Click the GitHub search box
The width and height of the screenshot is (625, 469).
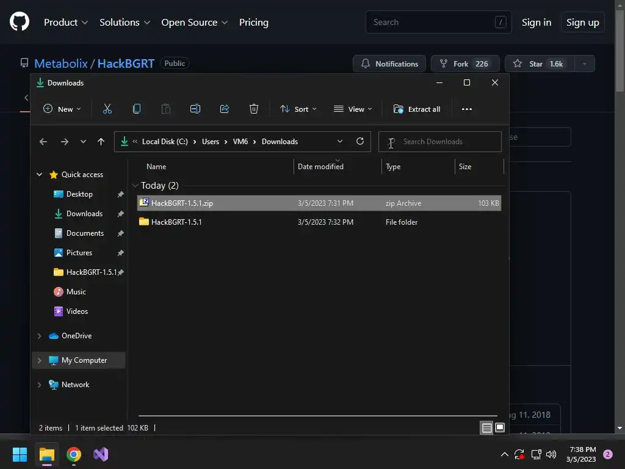coord(438,22)
